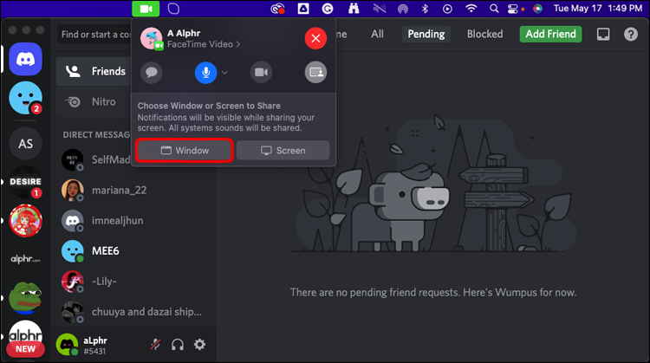Open AirDrop menu bar icon

[403, 9]
